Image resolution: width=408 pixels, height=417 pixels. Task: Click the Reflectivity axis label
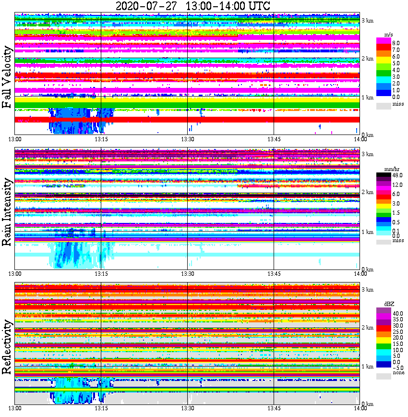click(x=7, y=347)
